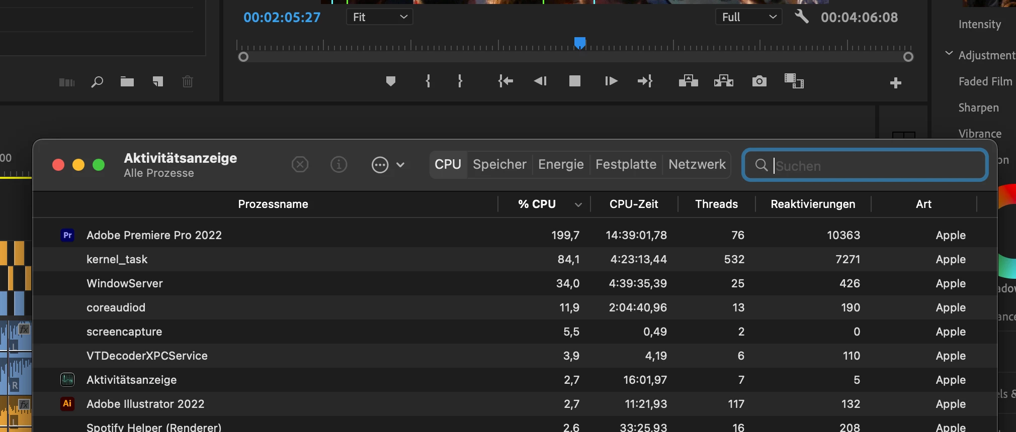Sort by the Reaktivierungen column header
This screenshot has width=1016, height=432.
(813, 204)
